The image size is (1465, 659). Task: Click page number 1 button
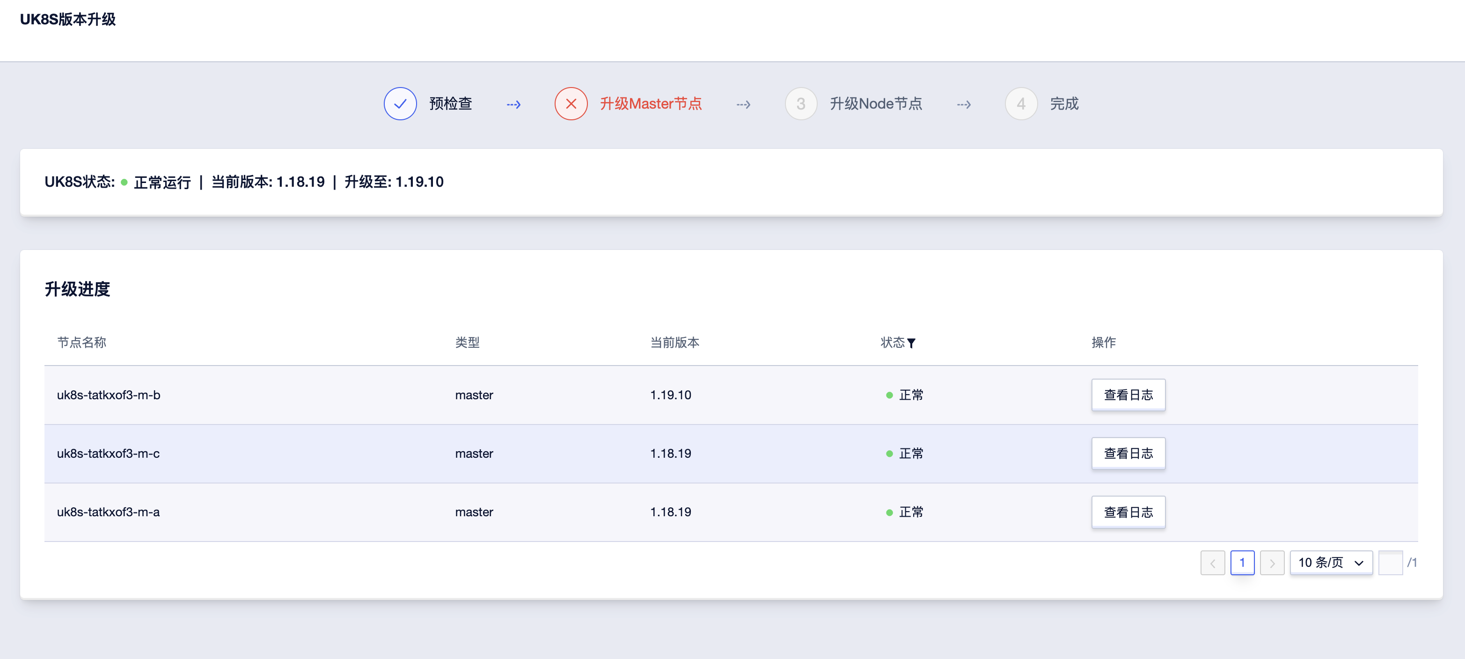(x=1242, y=563)
